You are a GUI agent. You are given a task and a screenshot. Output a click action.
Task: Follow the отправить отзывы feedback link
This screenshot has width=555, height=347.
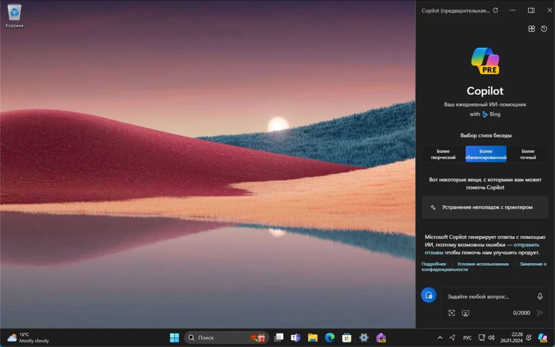coord(482,248)
